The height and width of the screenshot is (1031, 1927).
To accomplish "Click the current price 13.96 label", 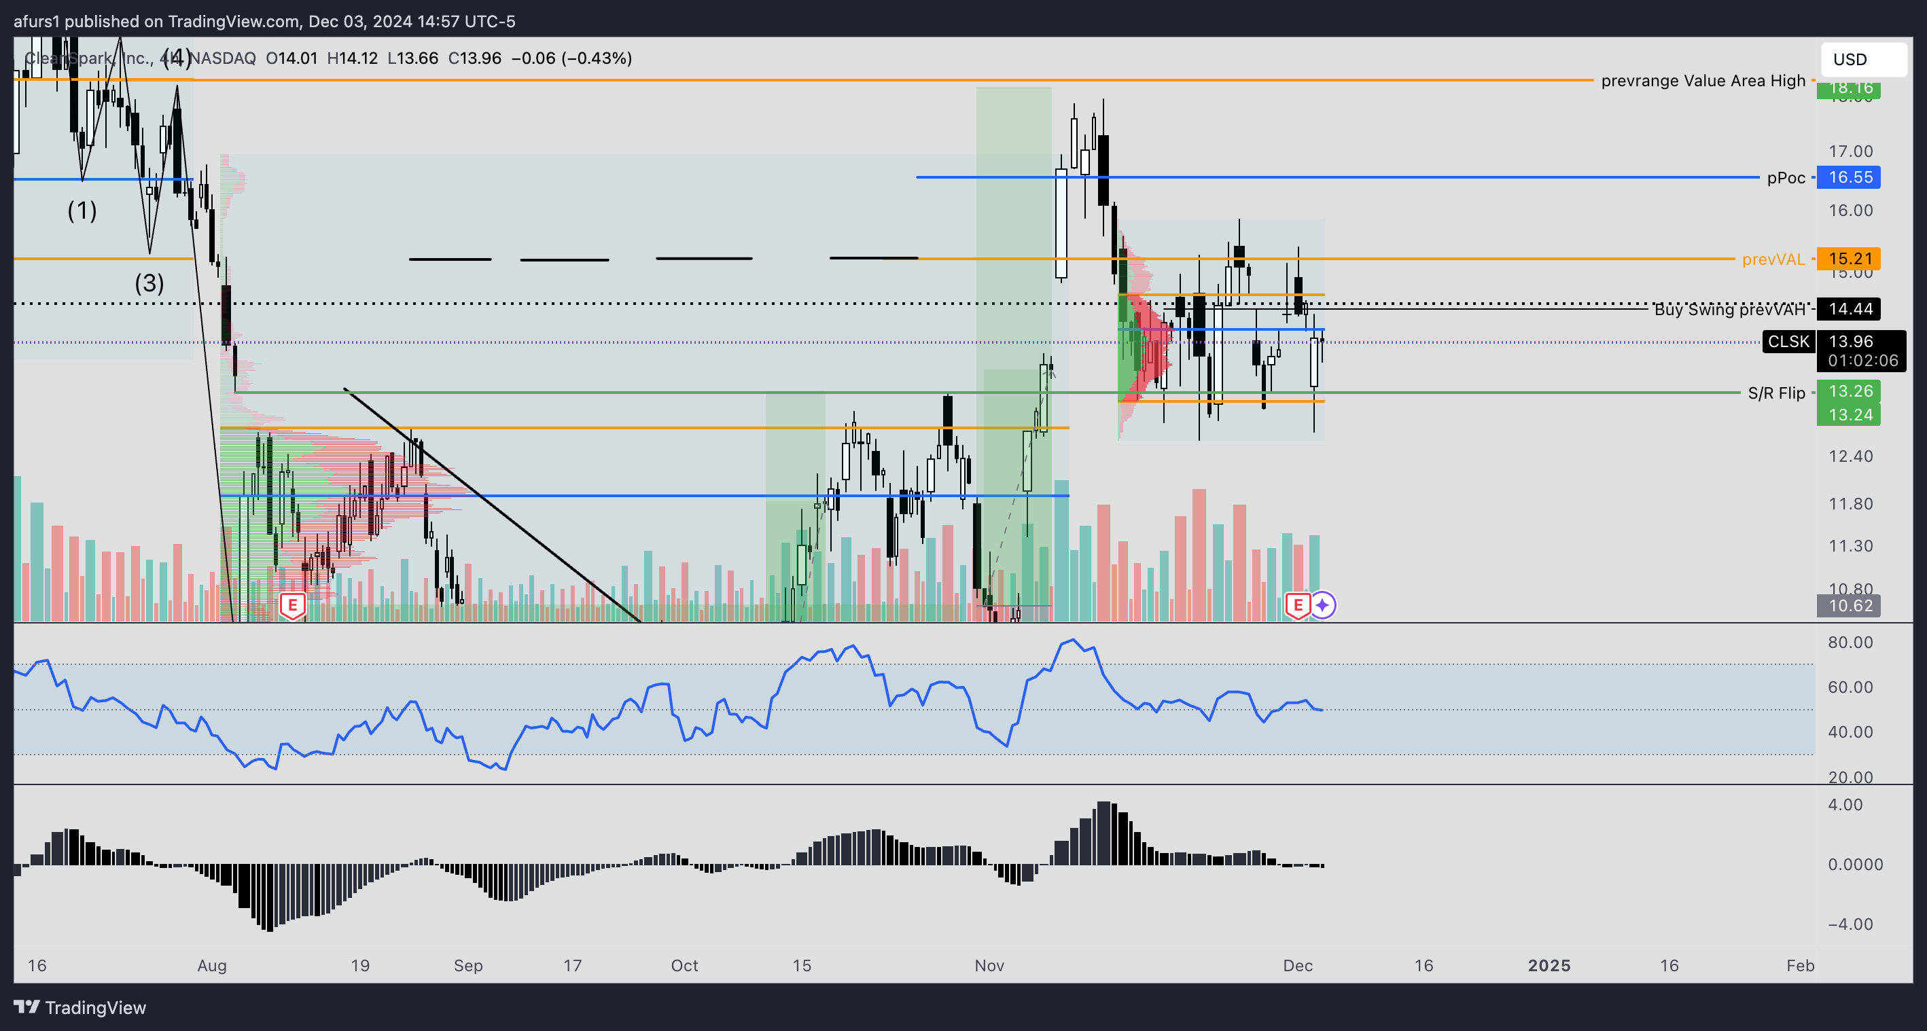I will [x=1852, y=342].
